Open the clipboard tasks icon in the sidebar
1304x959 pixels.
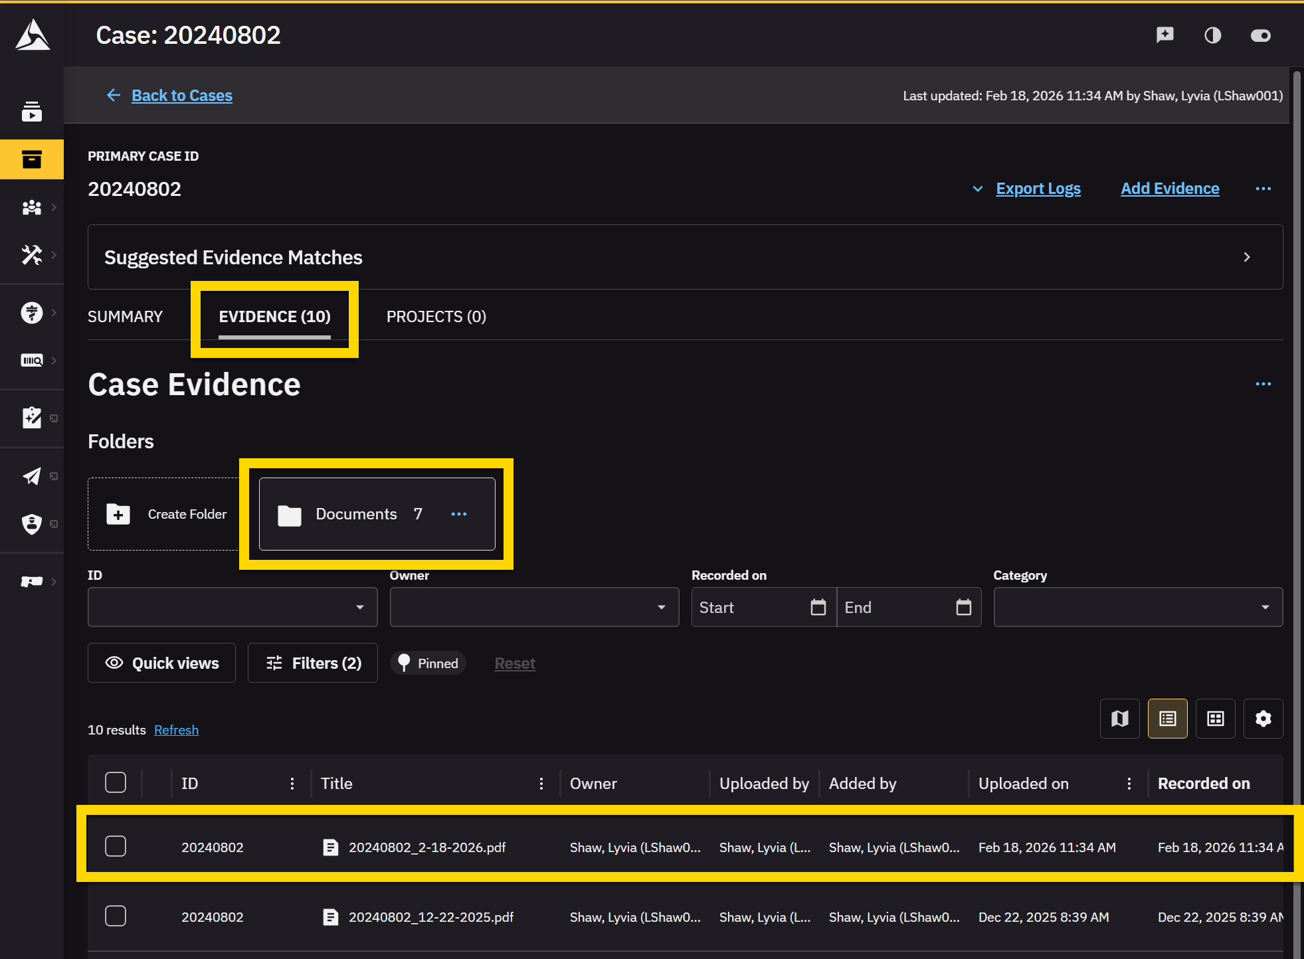30,418
